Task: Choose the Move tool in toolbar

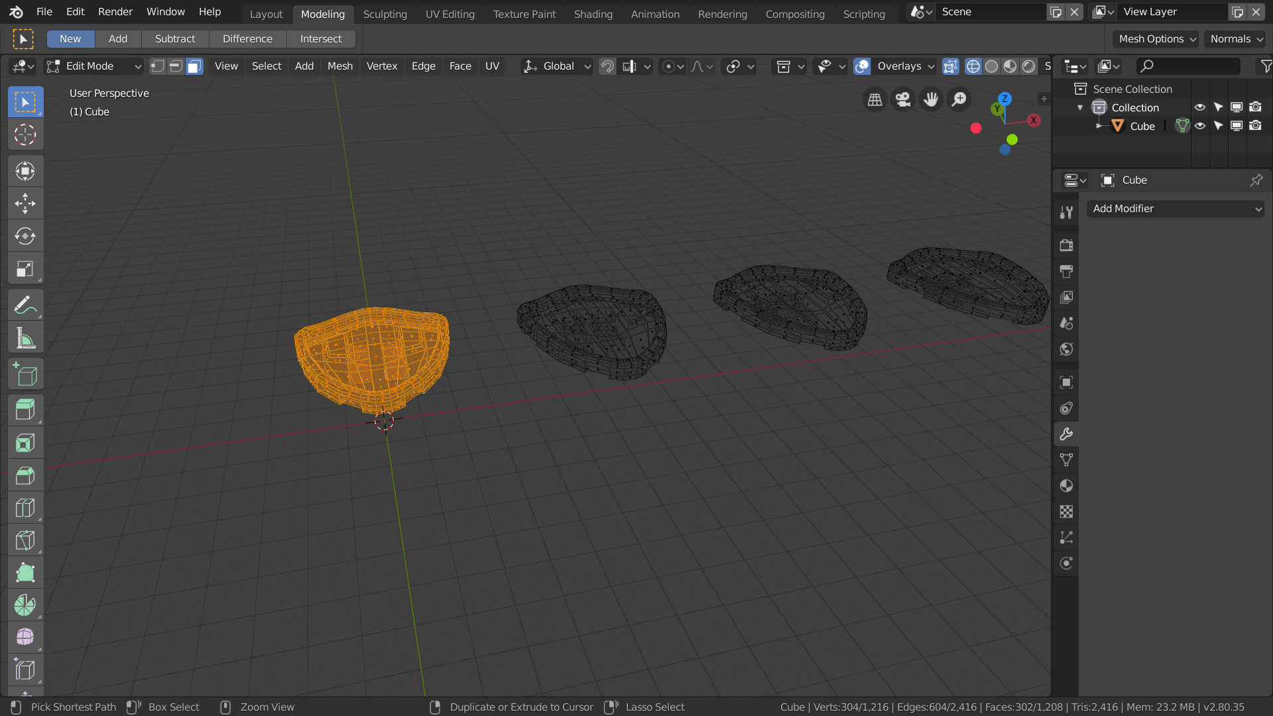Action: [x=25, y=204]
